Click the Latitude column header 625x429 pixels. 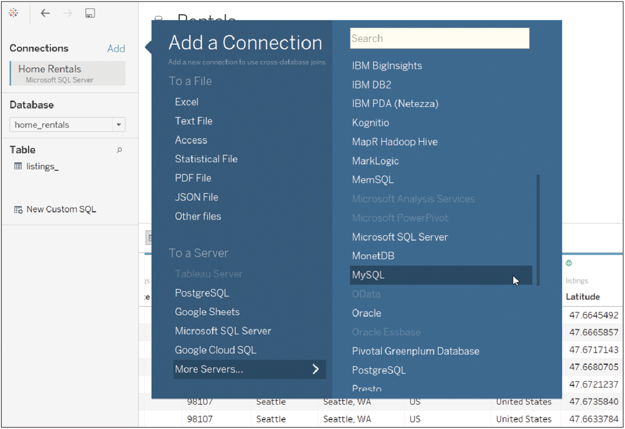pos(583,296)
